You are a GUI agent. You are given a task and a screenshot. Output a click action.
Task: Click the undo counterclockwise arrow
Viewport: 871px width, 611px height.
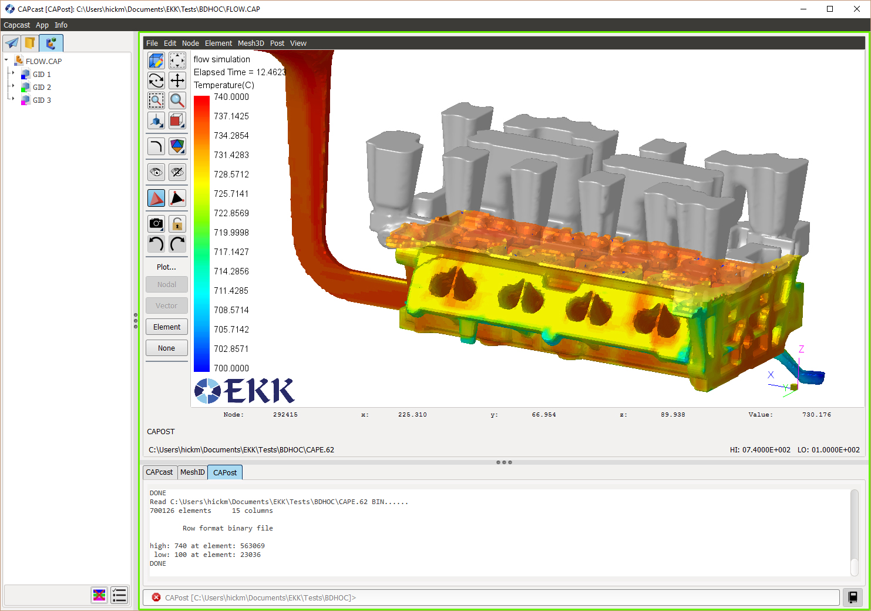click(x=156, y=244)
